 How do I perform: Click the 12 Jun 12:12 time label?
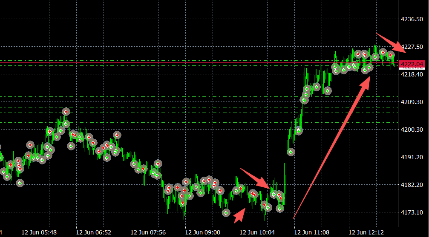tap(366, 233)
